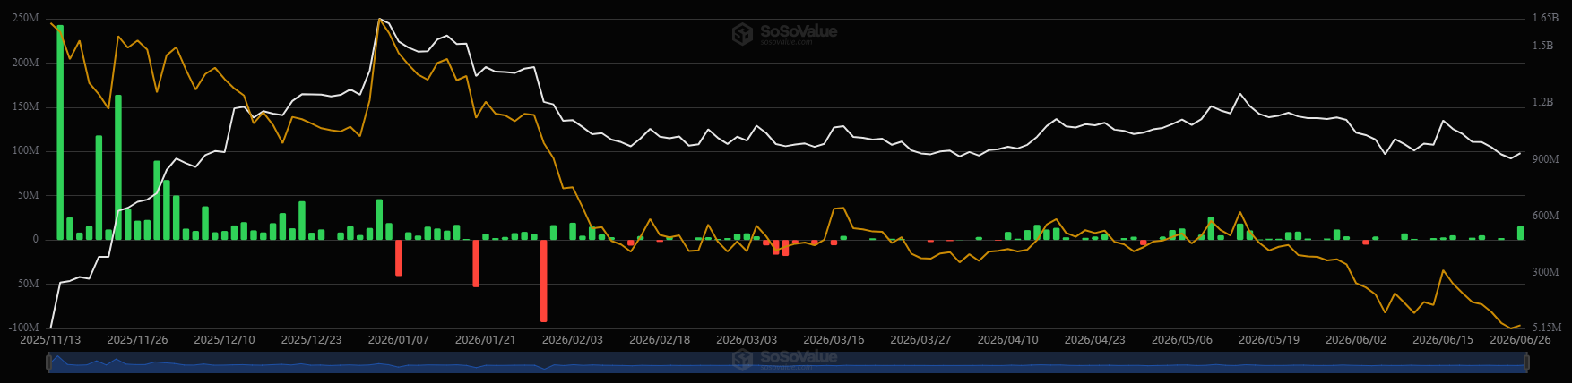Click the x-axis date label 2025/11/13
Viewport: 1572px width, 383px height.
(50, 340)
